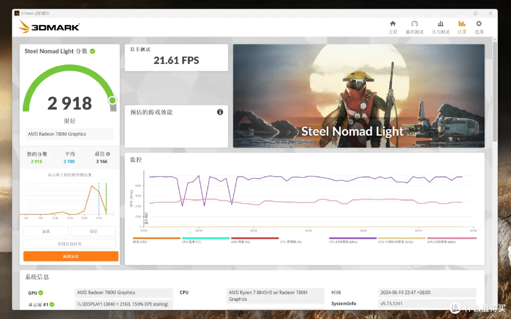Click the info icon in 预估的游戏效能 panel
The image size is (511, 319).
220,112
